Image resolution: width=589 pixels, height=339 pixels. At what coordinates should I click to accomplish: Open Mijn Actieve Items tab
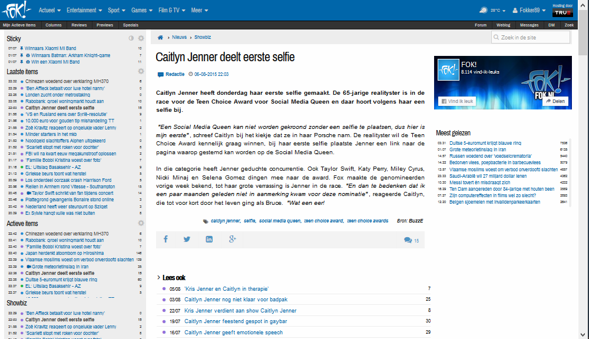pos(19,25)
